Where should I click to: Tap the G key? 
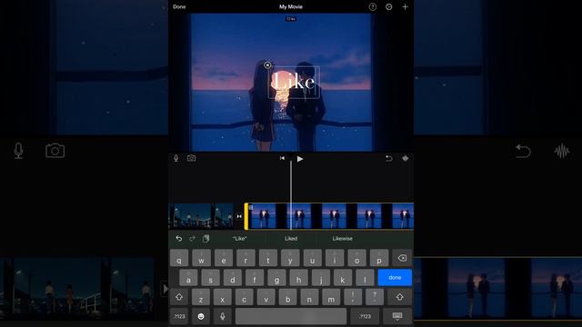click(276, 277)
